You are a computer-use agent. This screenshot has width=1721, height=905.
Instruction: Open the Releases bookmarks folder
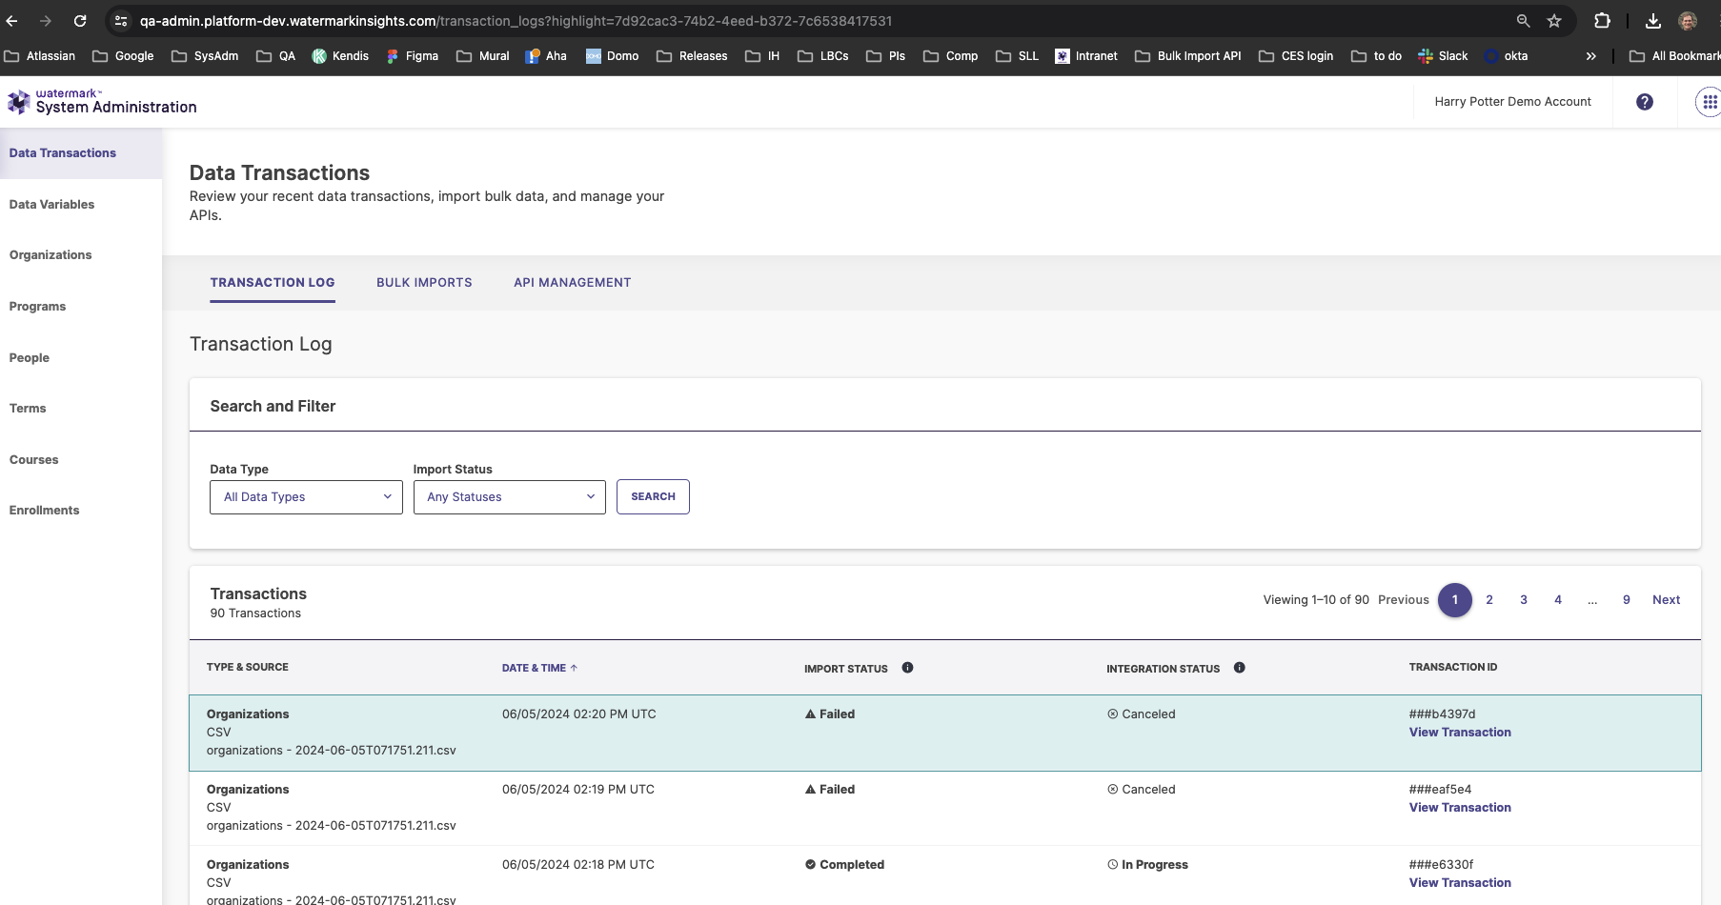pyautogui.click(x=692, y=56)
